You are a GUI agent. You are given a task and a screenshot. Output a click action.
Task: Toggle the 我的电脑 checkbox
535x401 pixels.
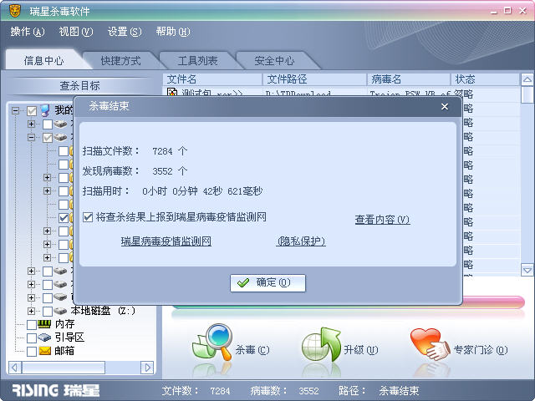[x=32, y=110]
